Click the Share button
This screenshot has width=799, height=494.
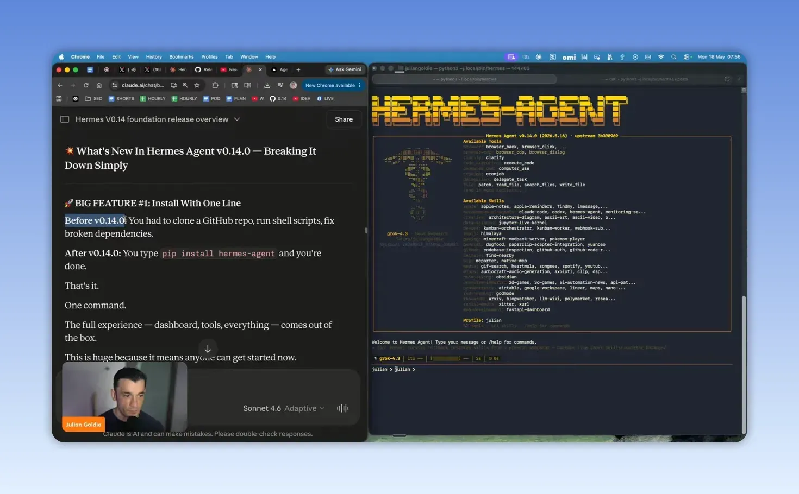tap(344, 119)
